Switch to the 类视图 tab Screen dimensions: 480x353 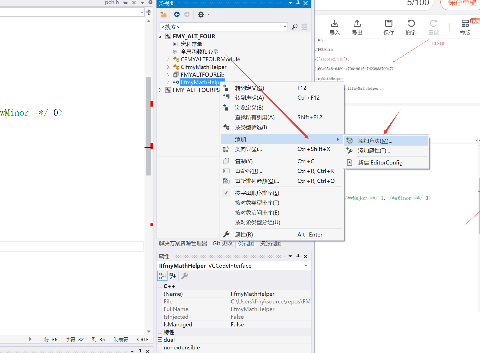(246, 243)
